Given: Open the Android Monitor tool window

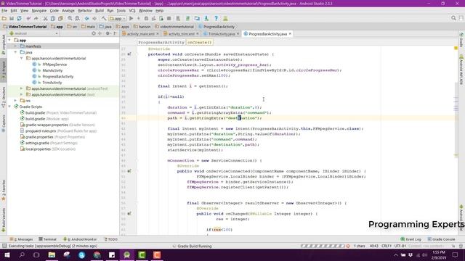Looking at the screenshot, I should click(80, 239).
